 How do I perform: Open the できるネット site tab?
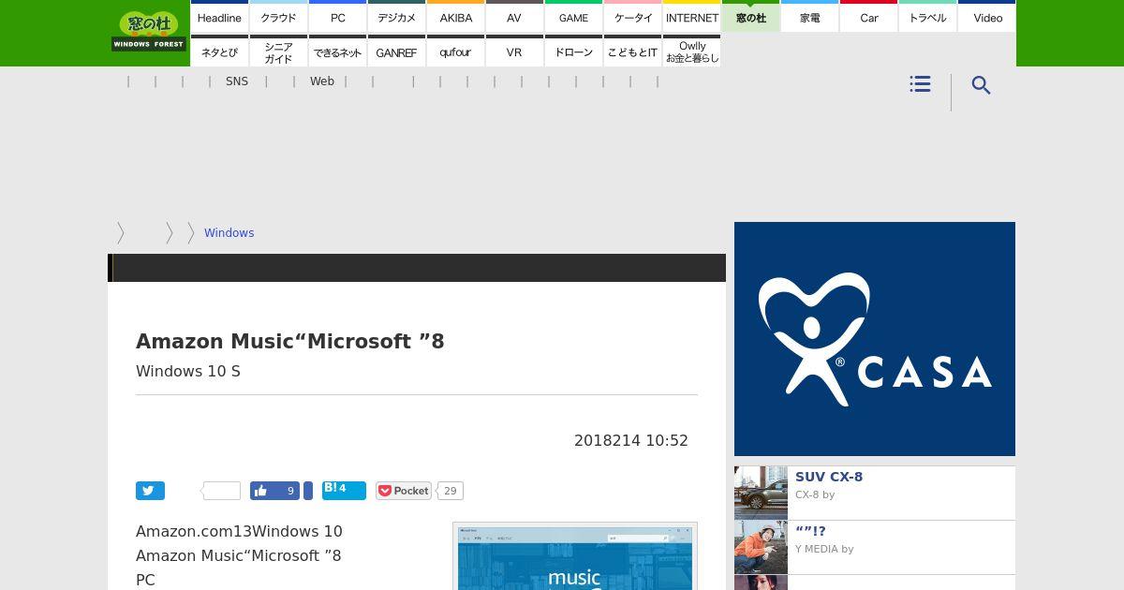(337, 52)
